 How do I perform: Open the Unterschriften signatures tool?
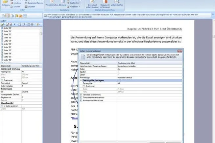click(x=117, y=3)
